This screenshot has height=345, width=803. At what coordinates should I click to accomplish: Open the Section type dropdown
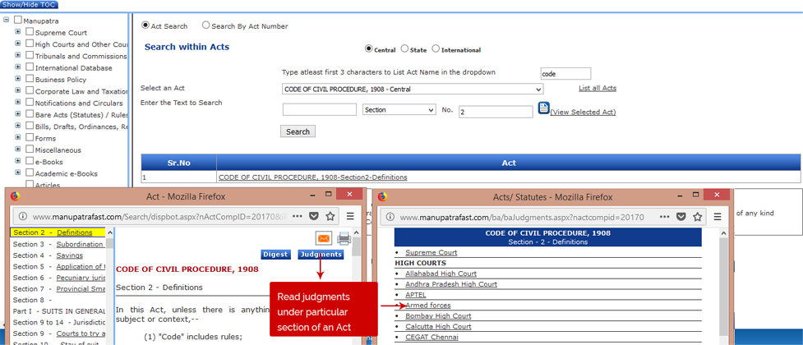pyautogui.click(x=399, y=110)
